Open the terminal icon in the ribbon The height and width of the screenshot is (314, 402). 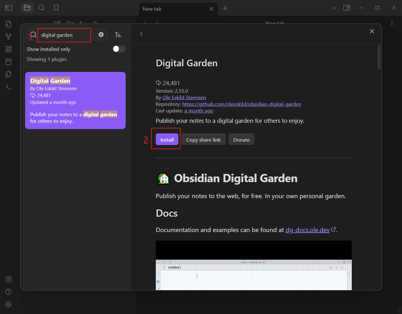pos(8,87)
